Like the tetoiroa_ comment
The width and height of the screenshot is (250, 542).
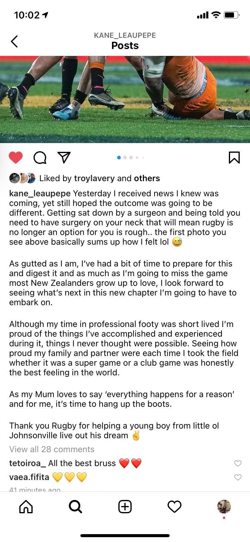[238, 463]
